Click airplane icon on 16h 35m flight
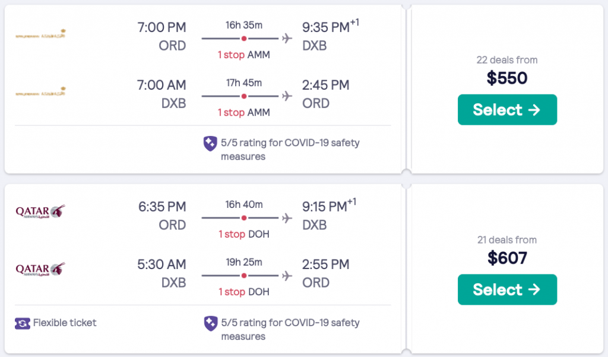This screenshot has height=357, width=608. click(x=287, y=39)
